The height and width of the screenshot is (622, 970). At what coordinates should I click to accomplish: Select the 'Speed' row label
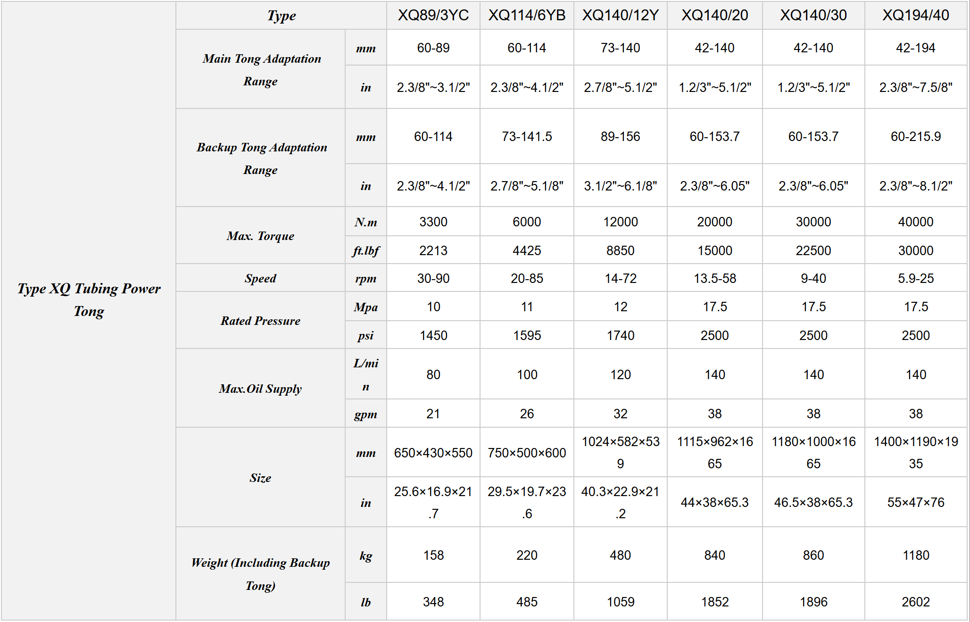coord(260,278)
